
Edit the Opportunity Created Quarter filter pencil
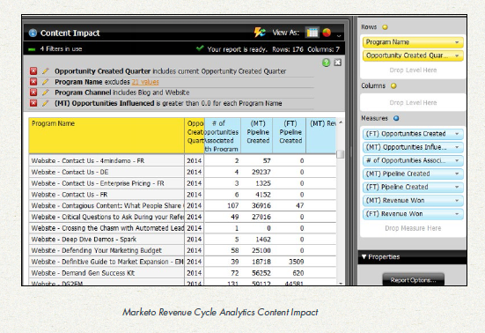[x=46, y=71]
